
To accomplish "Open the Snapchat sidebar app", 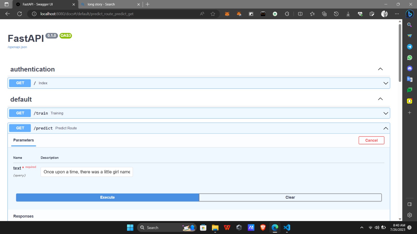I will coord(410,101).
